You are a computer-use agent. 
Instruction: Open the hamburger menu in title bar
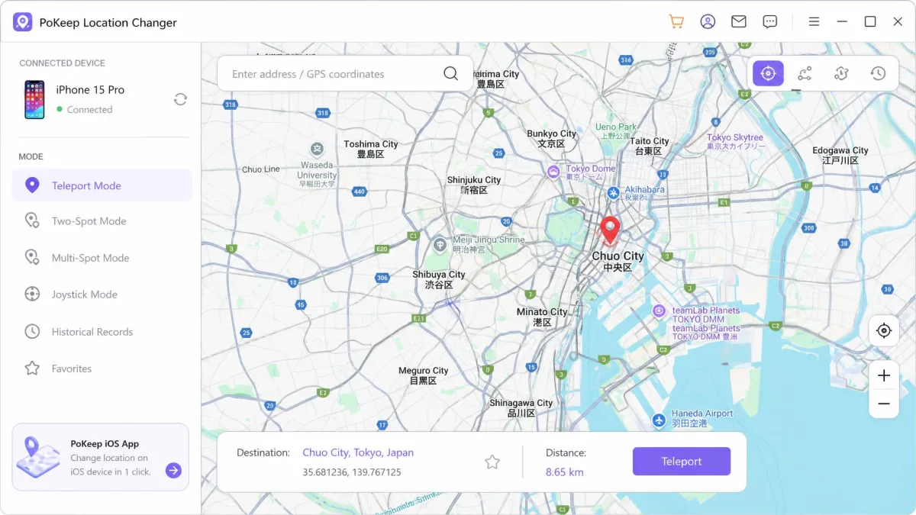click(814, 21)
